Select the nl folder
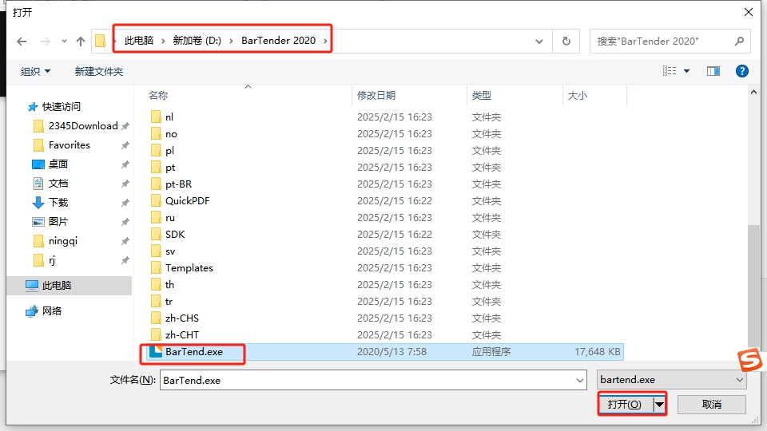The width and height of the screenshot is (767, 431). tap(169, 117)
